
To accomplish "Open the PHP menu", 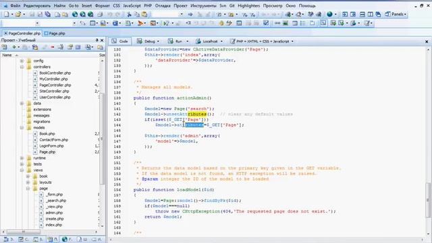I will click(148, 5).
